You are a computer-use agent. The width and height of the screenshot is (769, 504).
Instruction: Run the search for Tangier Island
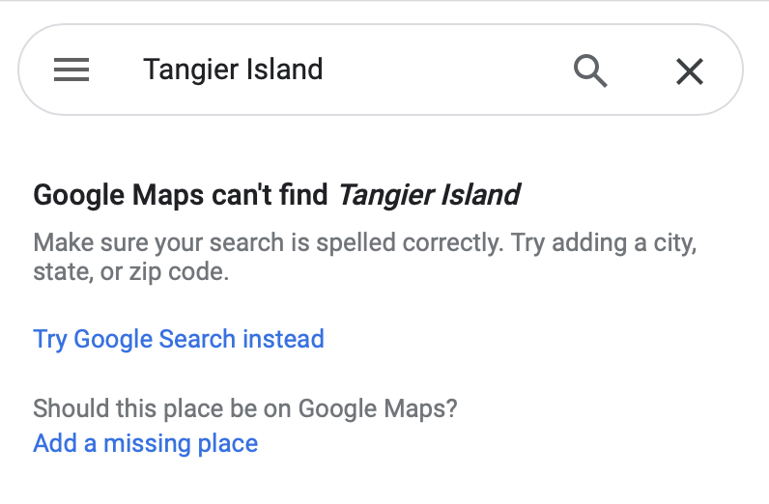point(589,70)
